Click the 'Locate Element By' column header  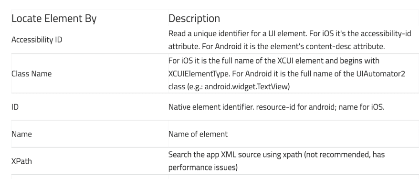54,18
